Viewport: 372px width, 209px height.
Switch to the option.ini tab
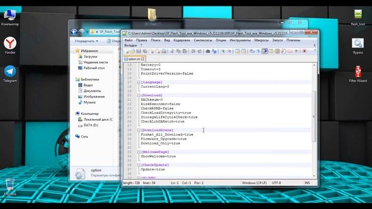tap(134, 59)
